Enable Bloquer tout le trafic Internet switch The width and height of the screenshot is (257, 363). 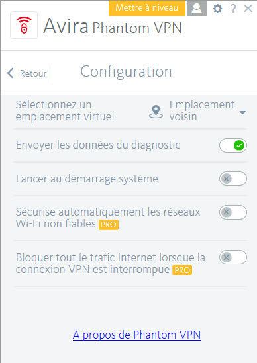[233, 257]
